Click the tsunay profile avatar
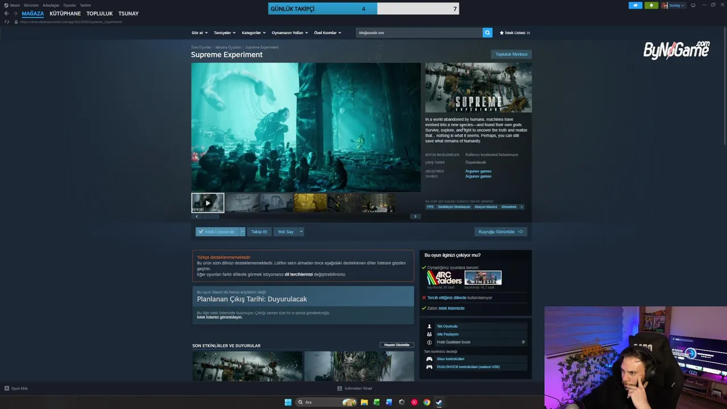The width and height of the screenshot is (727, 409). coord(665,5)
